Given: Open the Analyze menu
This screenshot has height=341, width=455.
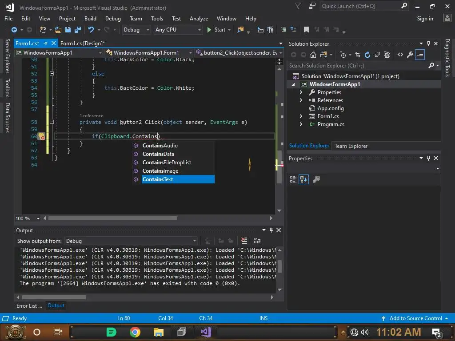Looking at the screenshot, I should (x=199, y=19).
